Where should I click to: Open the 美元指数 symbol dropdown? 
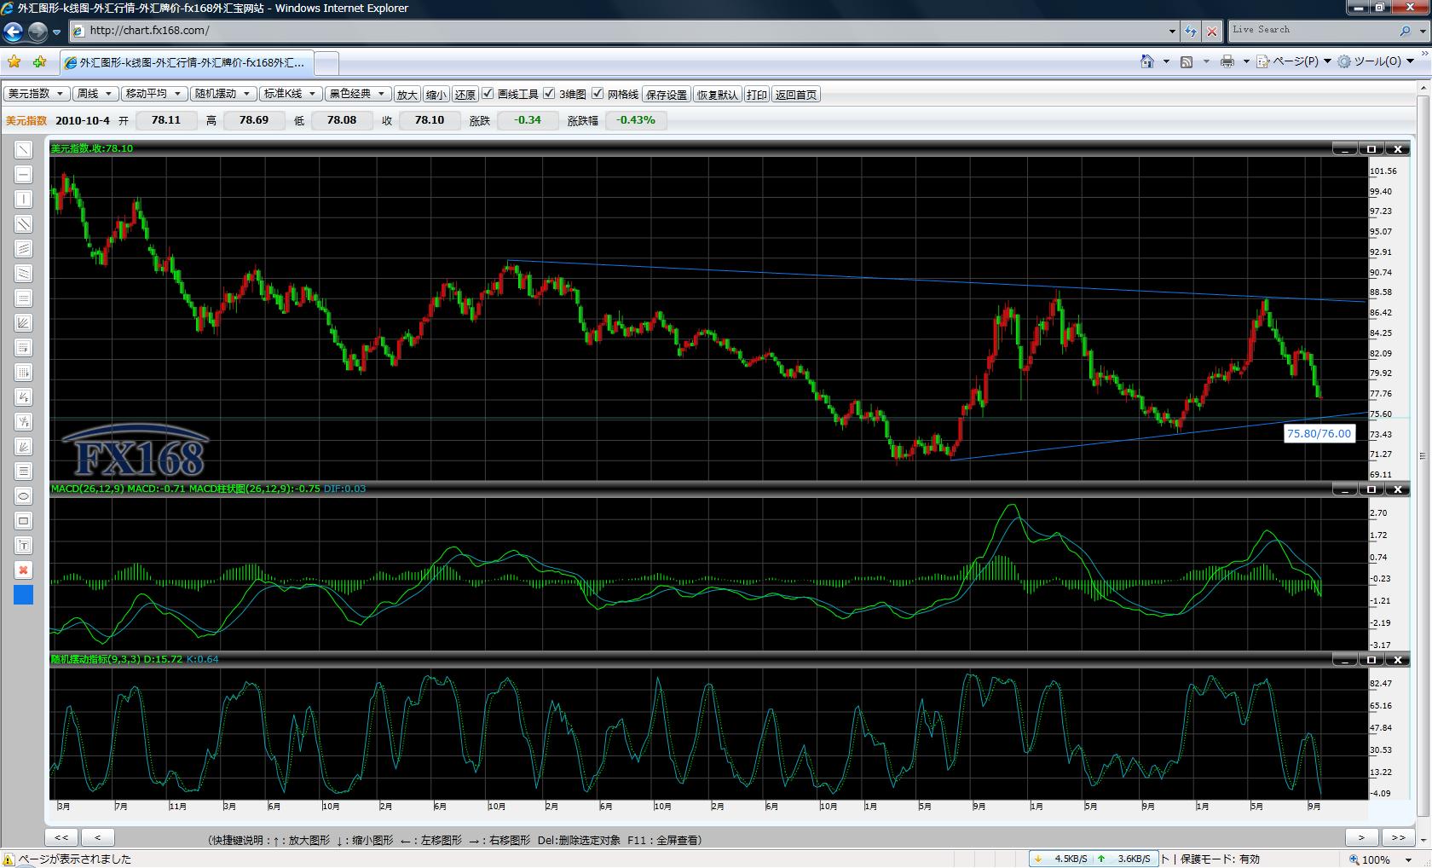(x=38, y=94)
